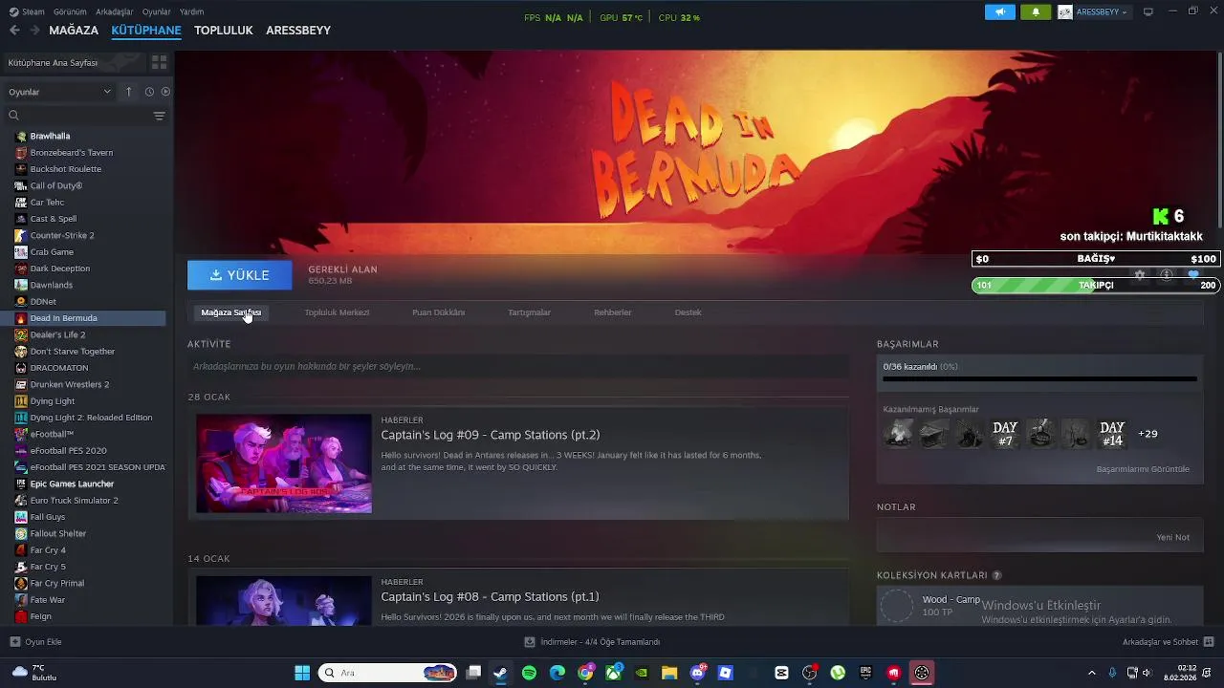The image size is (1224, 688).
Task: Open the Görünüm menu
Action: 70,11
